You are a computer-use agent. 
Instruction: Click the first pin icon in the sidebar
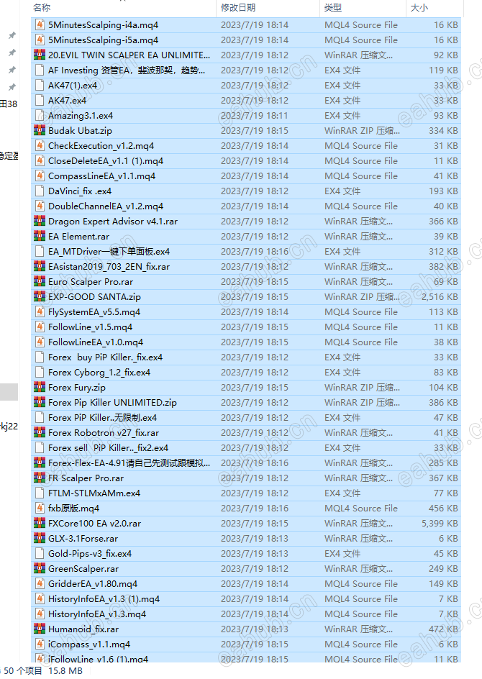[x=12, y=35]
